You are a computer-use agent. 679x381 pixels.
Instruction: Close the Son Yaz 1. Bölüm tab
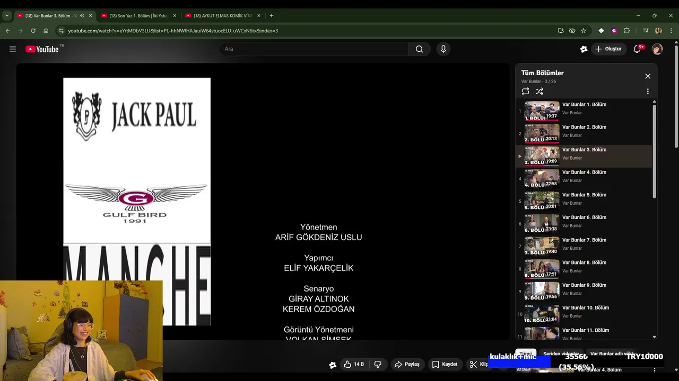[x=175, y=16]
